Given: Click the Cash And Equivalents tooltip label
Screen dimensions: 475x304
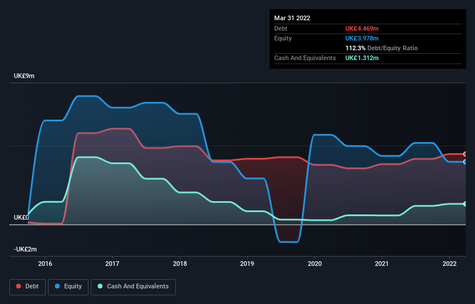Looking at the screenshot, I should pos(305,58).
